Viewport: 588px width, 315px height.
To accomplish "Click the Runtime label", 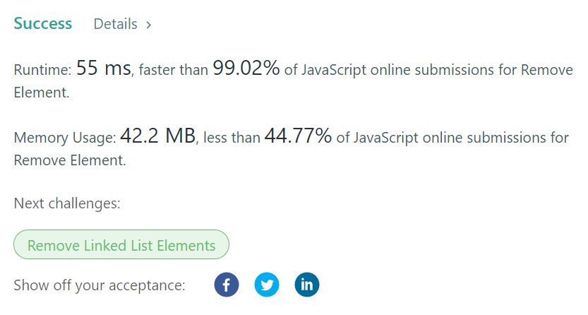I will tap(42, 70).
